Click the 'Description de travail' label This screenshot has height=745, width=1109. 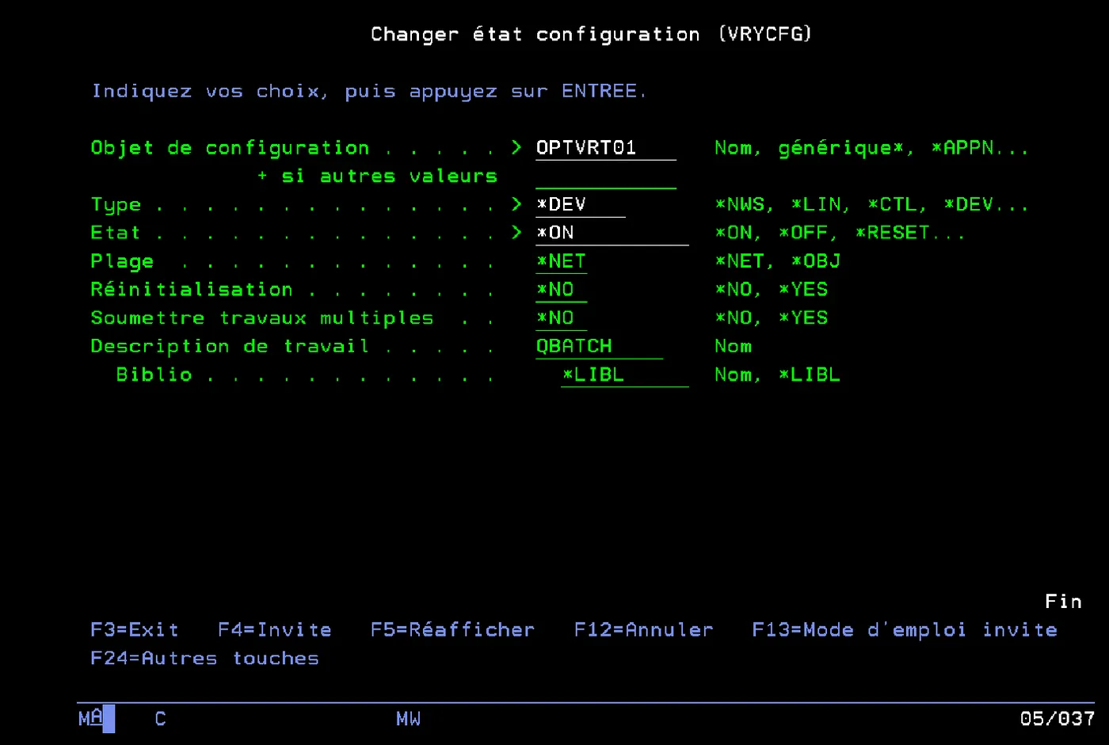point(230,348)
